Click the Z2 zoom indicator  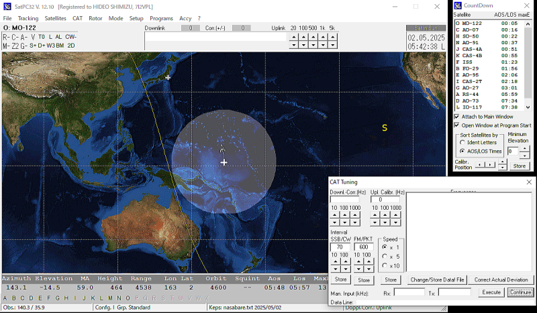[15, 46]
